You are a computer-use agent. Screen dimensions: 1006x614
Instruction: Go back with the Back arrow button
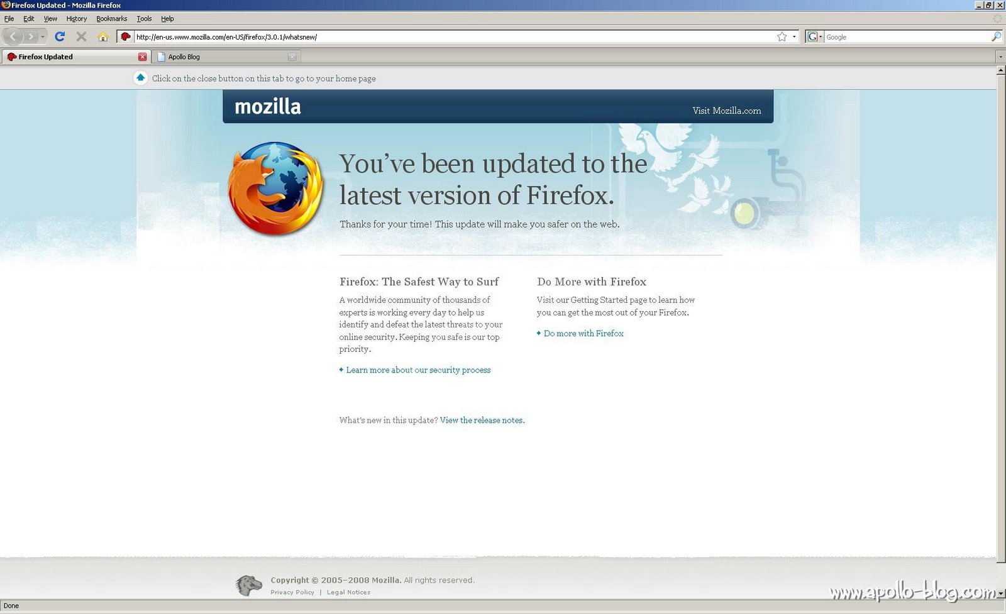tap(13, 36)
